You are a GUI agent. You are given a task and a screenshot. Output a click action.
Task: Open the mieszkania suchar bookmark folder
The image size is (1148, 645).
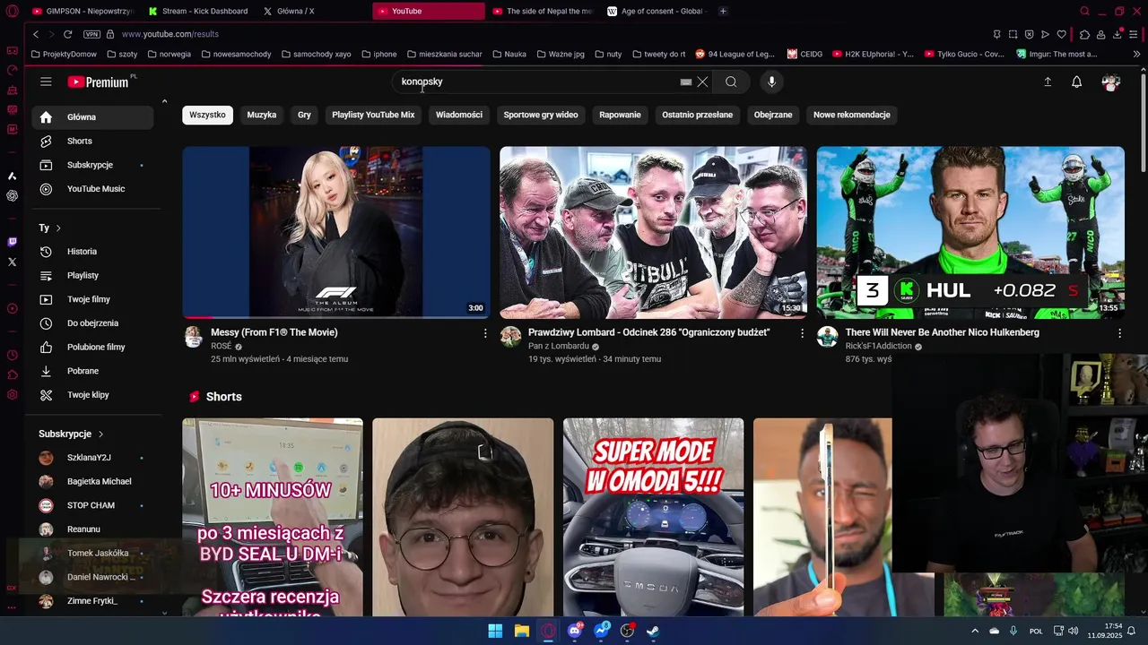point(444,54)
